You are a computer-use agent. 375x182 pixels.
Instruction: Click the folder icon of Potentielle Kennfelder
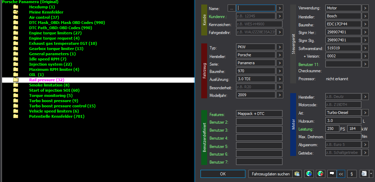coord(16,116)
